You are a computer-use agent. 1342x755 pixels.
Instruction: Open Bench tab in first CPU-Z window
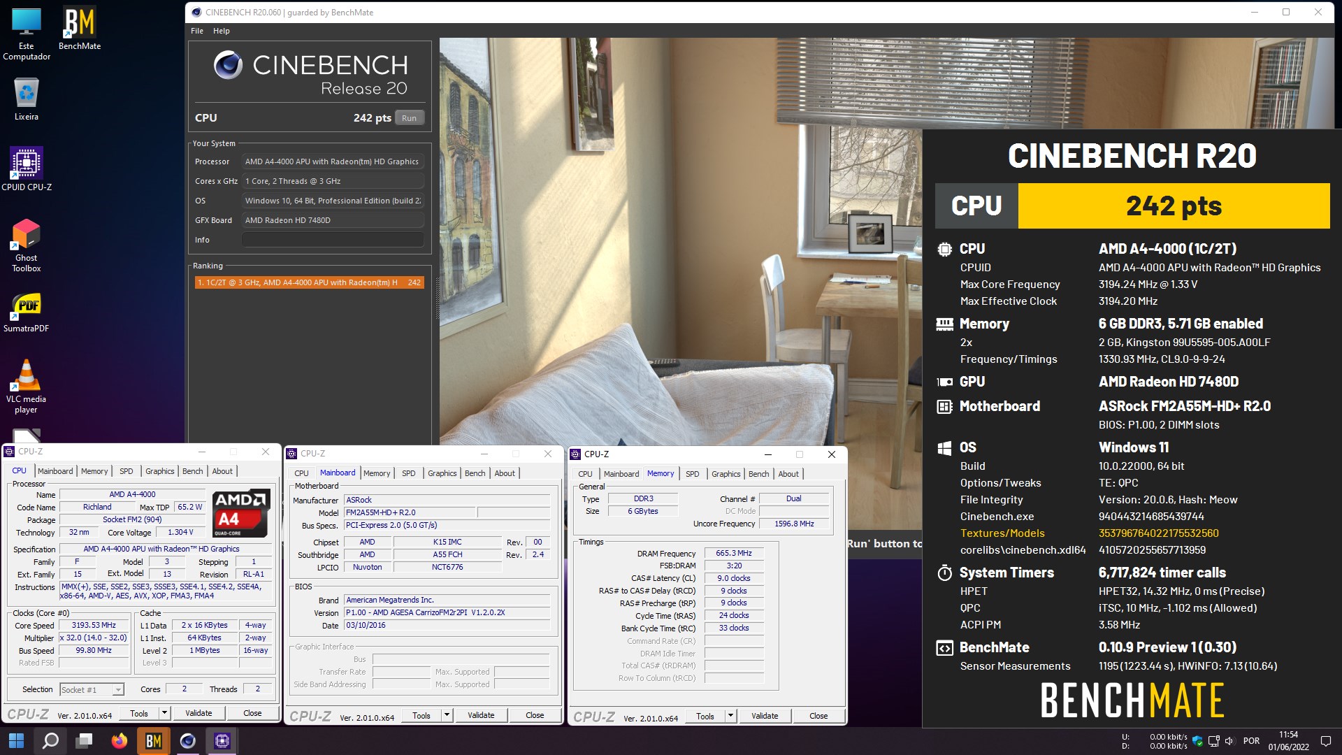192,471
